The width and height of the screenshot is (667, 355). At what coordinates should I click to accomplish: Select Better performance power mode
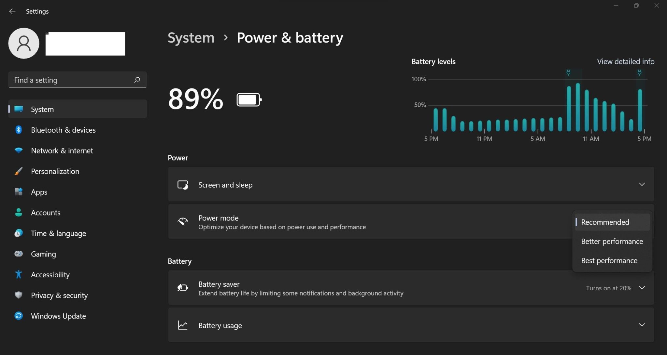(x=612, y=241)
